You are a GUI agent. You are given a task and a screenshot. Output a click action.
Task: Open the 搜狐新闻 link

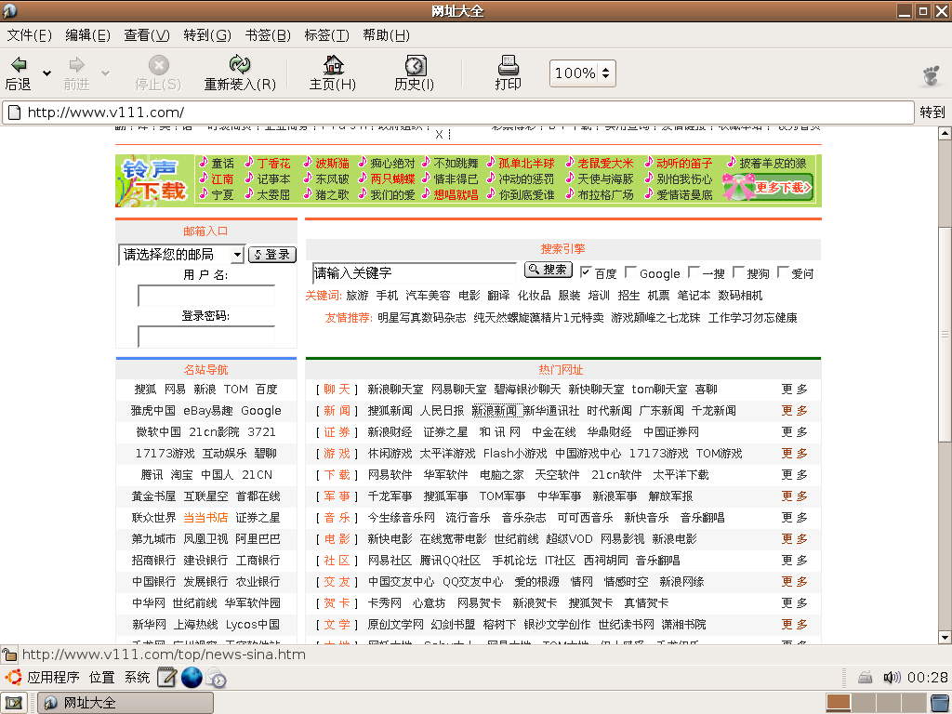tap(390, 411)
